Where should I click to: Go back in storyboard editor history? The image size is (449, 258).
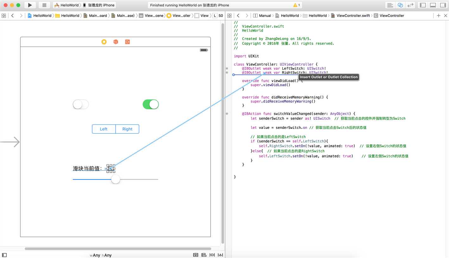[x=12, y=16]
